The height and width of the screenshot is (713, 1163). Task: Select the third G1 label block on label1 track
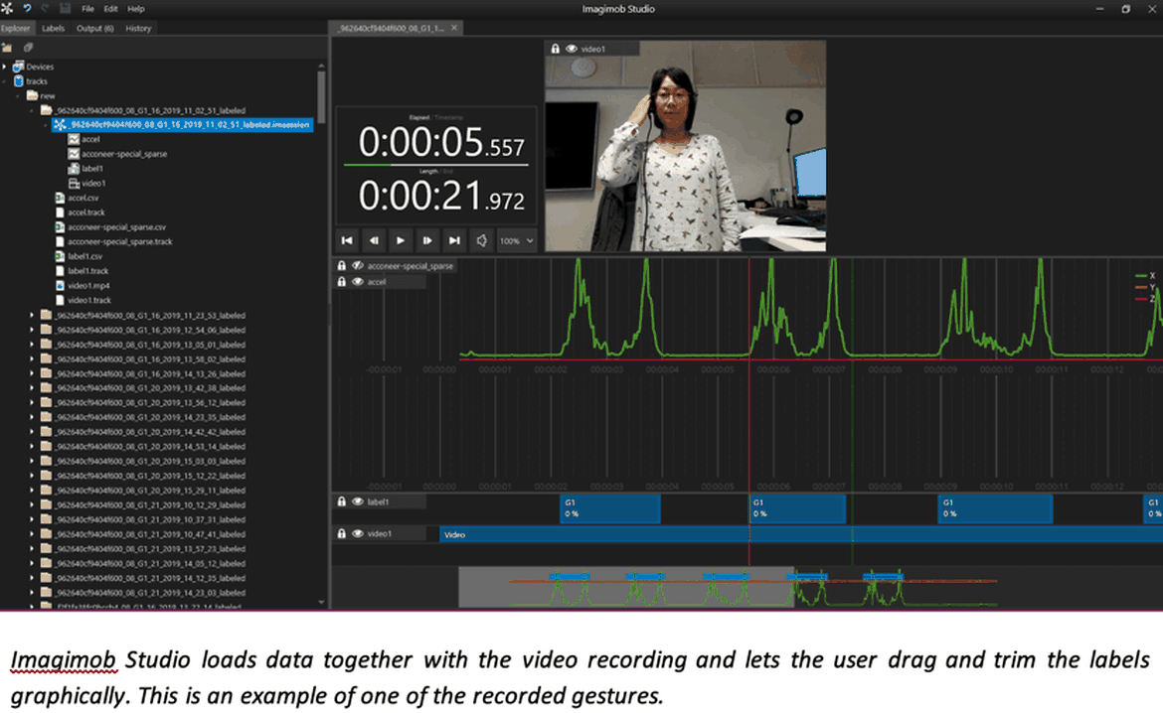click(995, 509)
